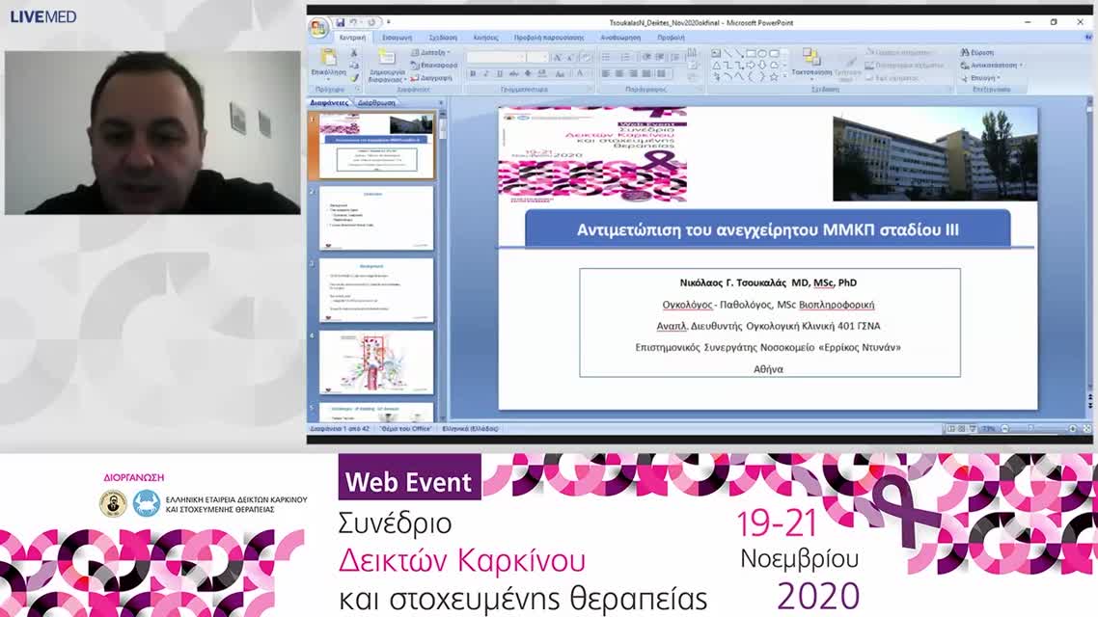Click the bulleted list icon

click(x=607, y=57)
